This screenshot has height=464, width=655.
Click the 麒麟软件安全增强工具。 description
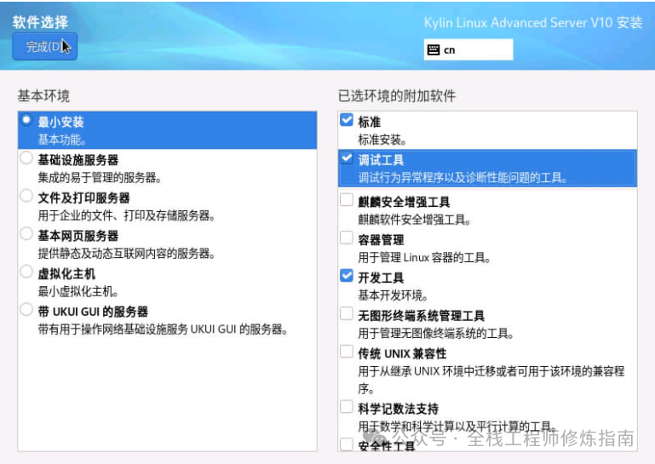point(414,220)
